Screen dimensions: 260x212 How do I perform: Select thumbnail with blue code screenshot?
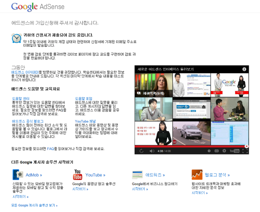(230, 133)
